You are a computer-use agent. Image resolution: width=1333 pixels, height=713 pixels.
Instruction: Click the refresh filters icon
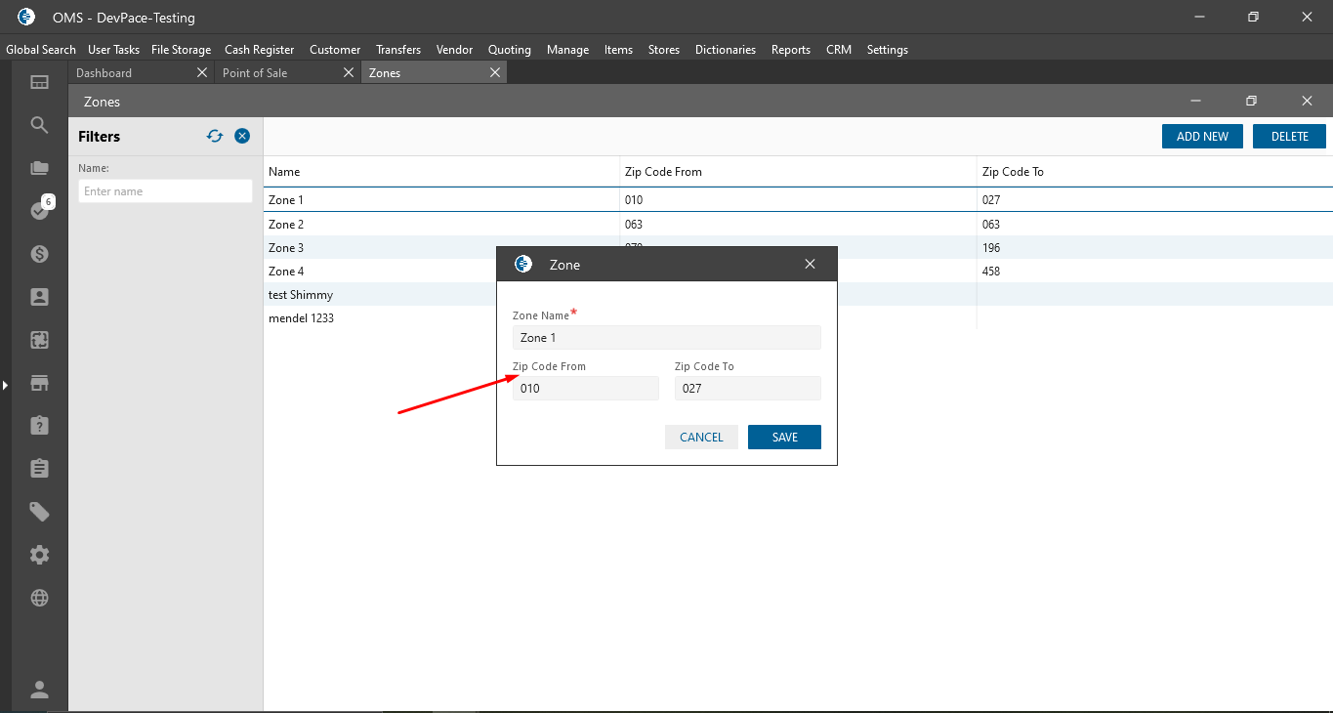pyautogui.click(x=215, y=136)
